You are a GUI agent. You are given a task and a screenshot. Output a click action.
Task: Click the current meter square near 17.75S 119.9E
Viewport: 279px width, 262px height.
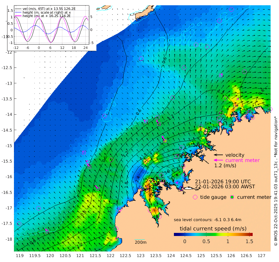click(x=47, y=231)
